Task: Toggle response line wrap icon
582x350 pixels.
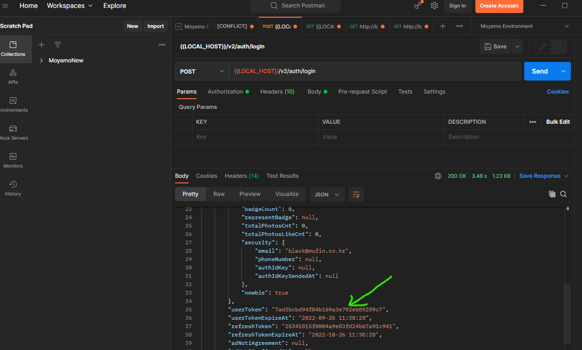Action: (356, 195)
